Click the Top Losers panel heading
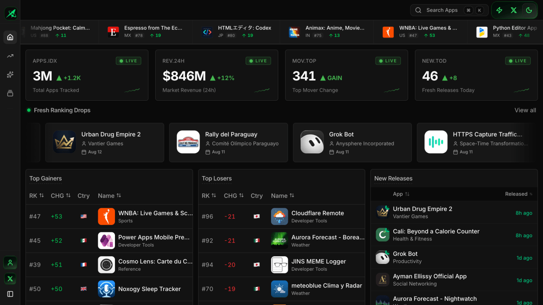This screenshot has width=543, height=305. coord(217,178)
